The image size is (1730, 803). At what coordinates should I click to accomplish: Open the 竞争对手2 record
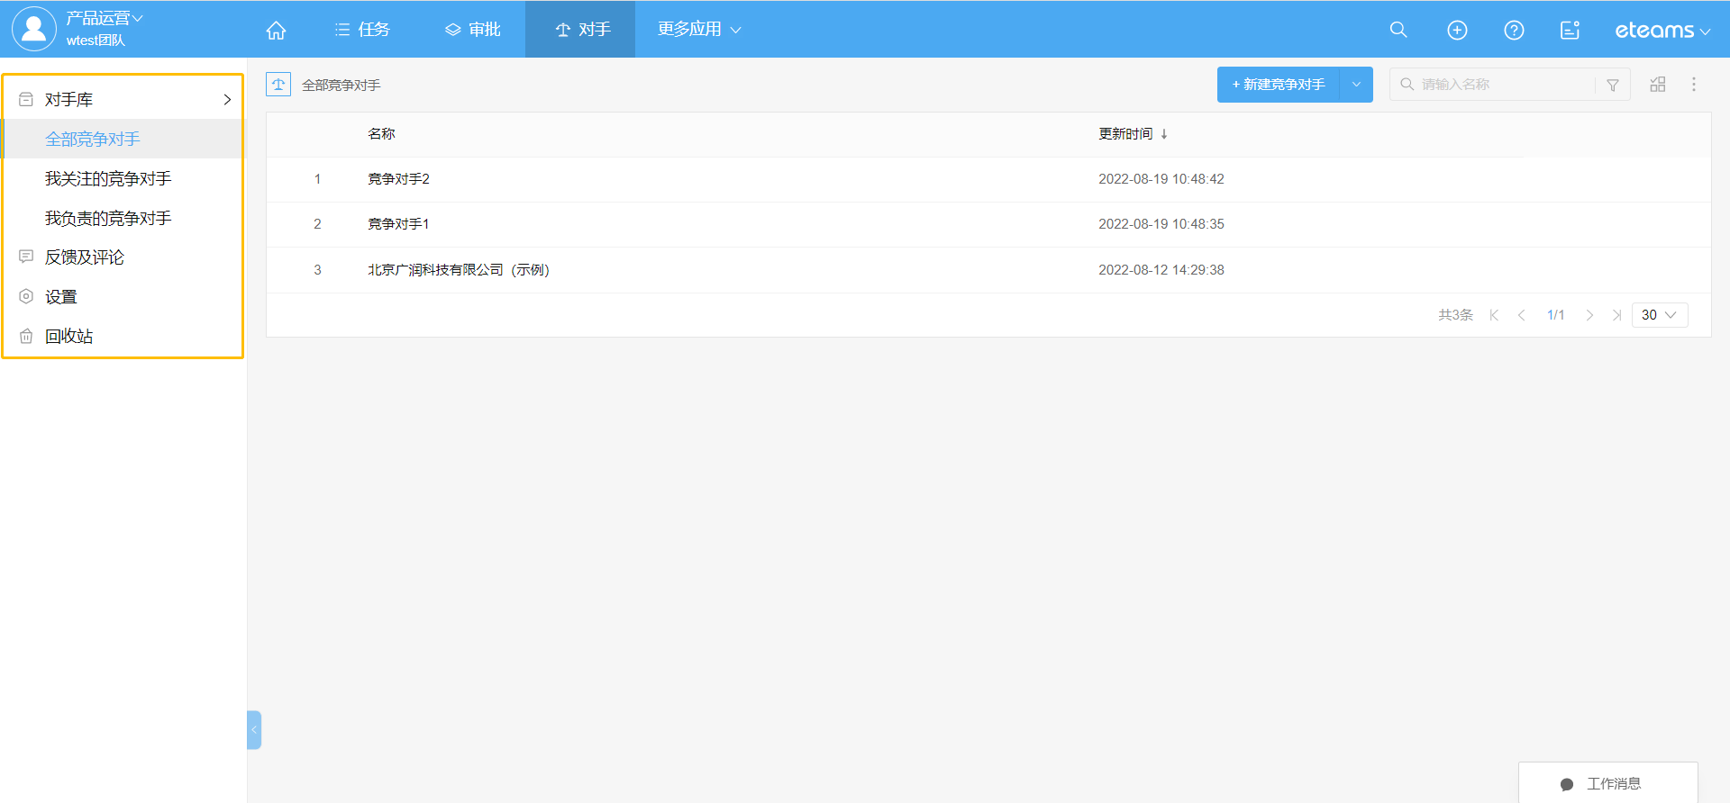[398, 179]
